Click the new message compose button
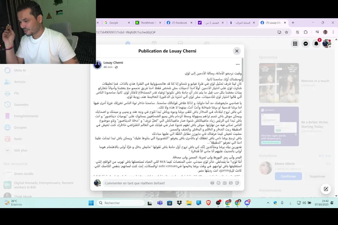Screen dimensions: 338x225 (x=326, y=189)
